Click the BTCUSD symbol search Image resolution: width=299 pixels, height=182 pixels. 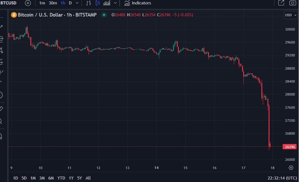pos(8,3)
